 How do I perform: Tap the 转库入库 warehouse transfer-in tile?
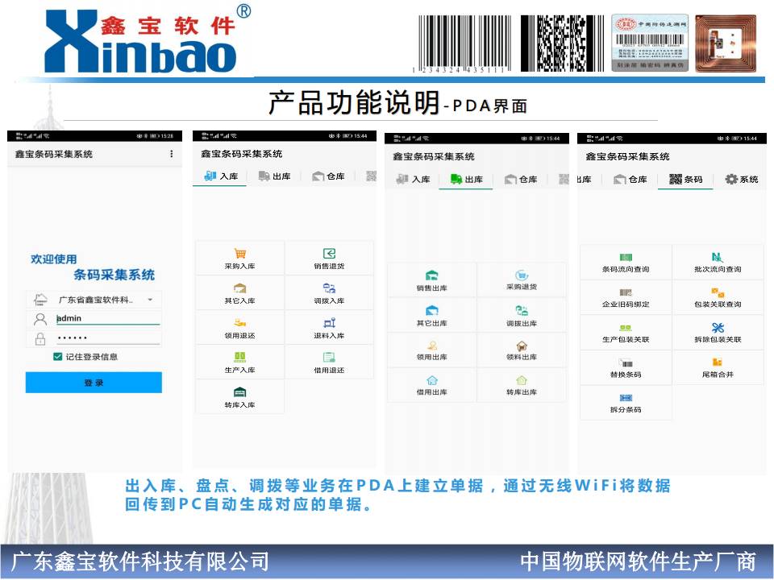click(x=240, y=396)
